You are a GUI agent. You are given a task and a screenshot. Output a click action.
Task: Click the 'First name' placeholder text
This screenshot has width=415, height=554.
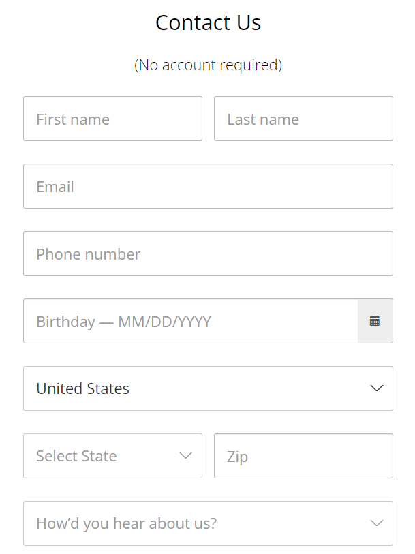click(x=73, y=119)
